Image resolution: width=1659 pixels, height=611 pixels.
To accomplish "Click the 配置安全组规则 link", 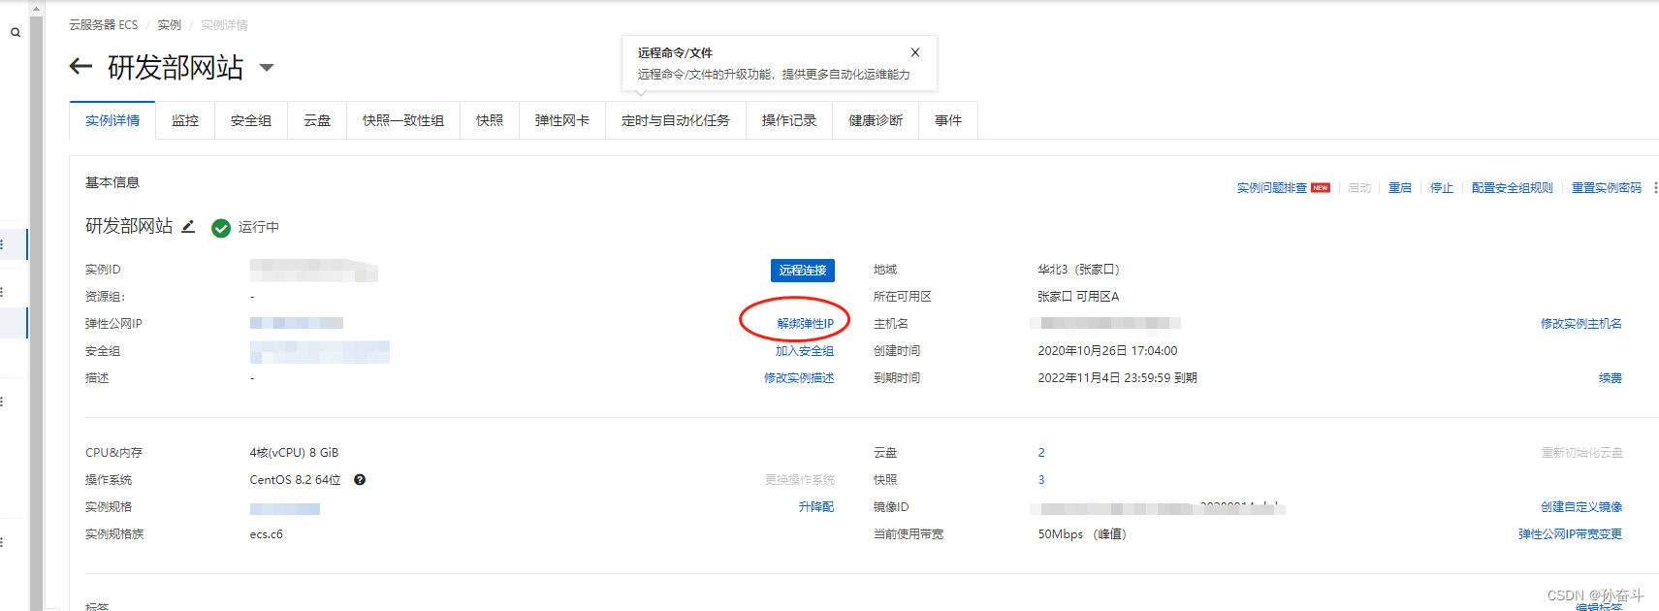I will click(x=1513, y=188).
